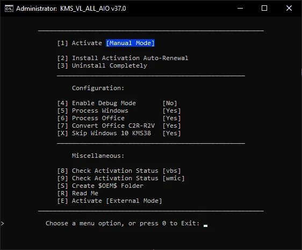Click Process Windows [Yes] value
Image resolution: width=302 pixels, height=250 pixels.
click(x=171, y=111)
